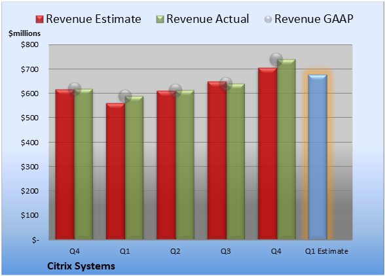Click the red Revenue Estimate legend swatch
The height and width of the screenshot is (276, 385).
[39, 20]
